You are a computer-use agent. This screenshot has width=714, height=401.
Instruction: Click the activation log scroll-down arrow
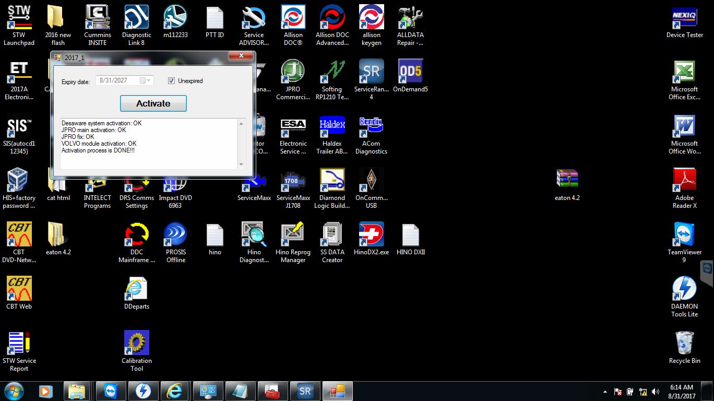coord(241,164)
